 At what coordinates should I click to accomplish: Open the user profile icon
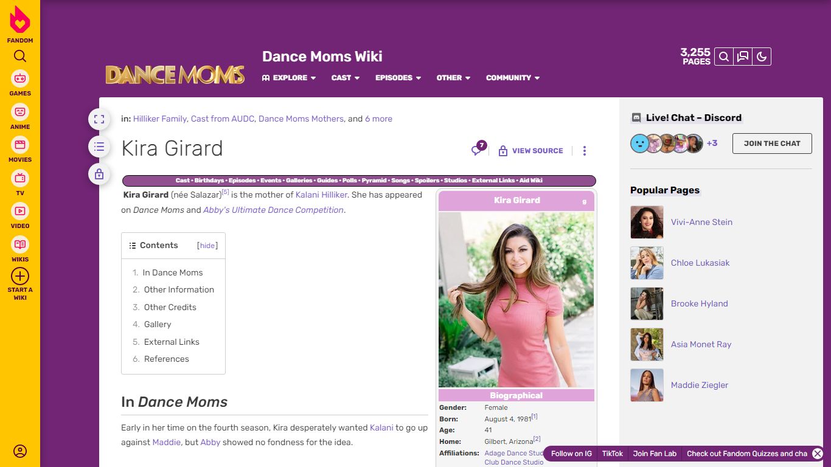(20, 451)
